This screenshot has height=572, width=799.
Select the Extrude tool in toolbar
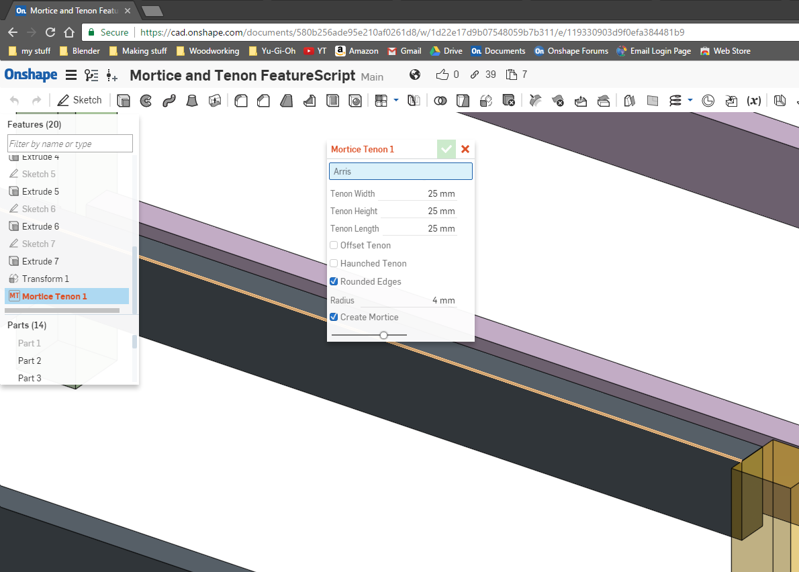[124, 101]
